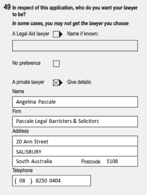Untick the private lawyer checkbox
The image size is (147, 195).
click(x=56, y=83)
